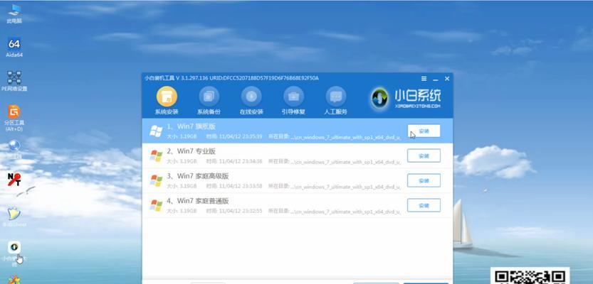Click the 时间 23:34:36 text in 专业版 row
This screenshot has width=593, height=284.
pyautogui.click(x=233, y=161)
